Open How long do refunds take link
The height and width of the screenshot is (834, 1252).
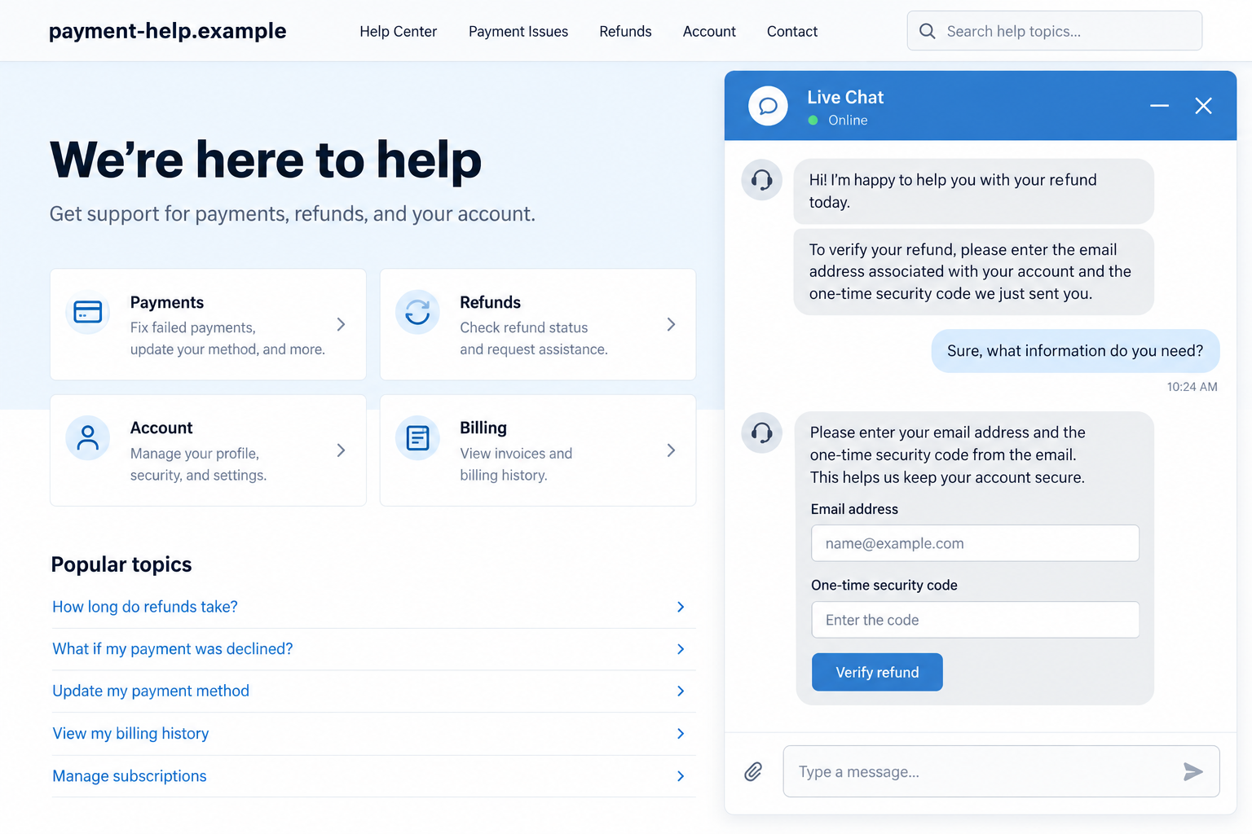[x=145, y=607]
